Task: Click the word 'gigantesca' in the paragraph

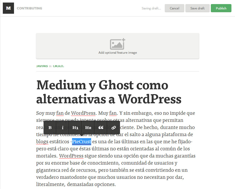Action: tap(48, 170)
